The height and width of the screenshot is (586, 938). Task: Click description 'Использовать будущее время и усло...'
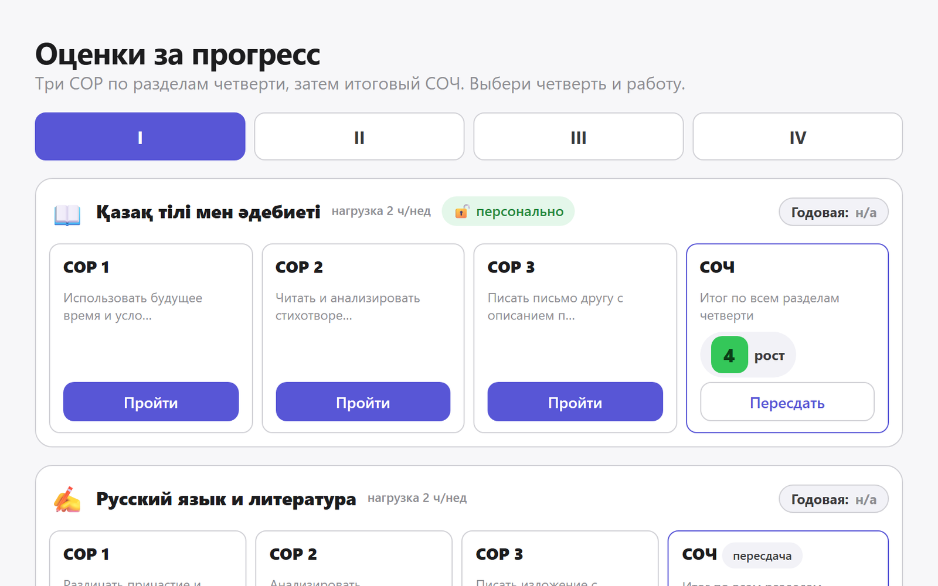[x=133, y=306]
